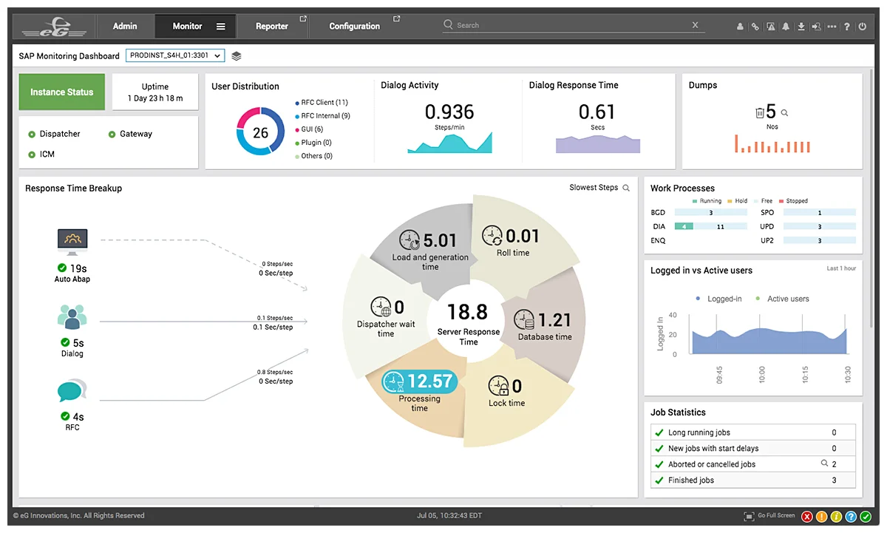Click the Slowest Steps link
887x533 pixels.
[x=594, y=188]
